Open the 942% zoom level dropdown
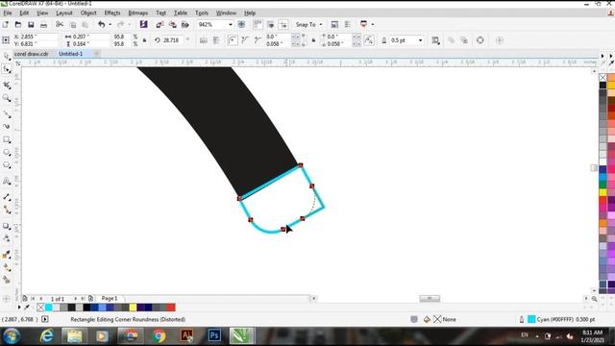 pos(231,25)
